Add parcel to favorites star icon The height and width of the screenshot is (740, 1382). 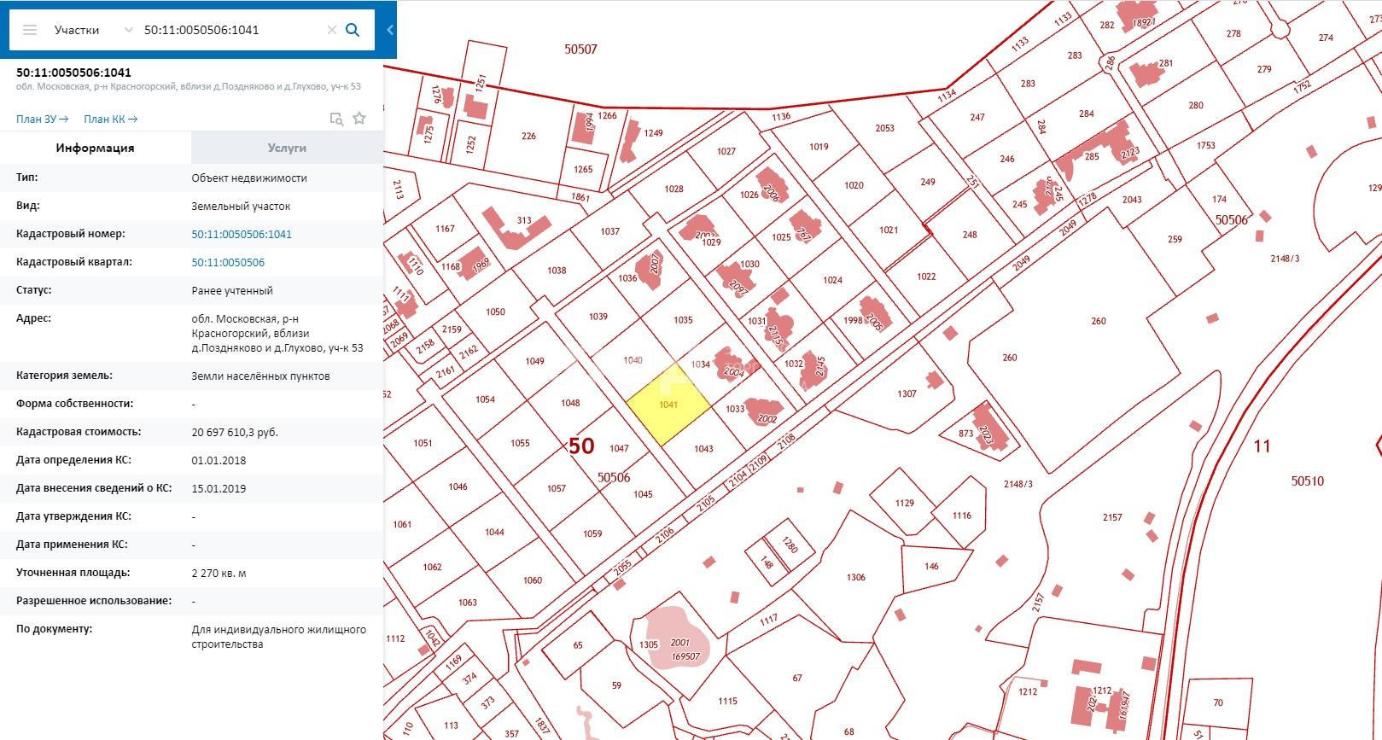pyautogui.click(x=359, y=119)
